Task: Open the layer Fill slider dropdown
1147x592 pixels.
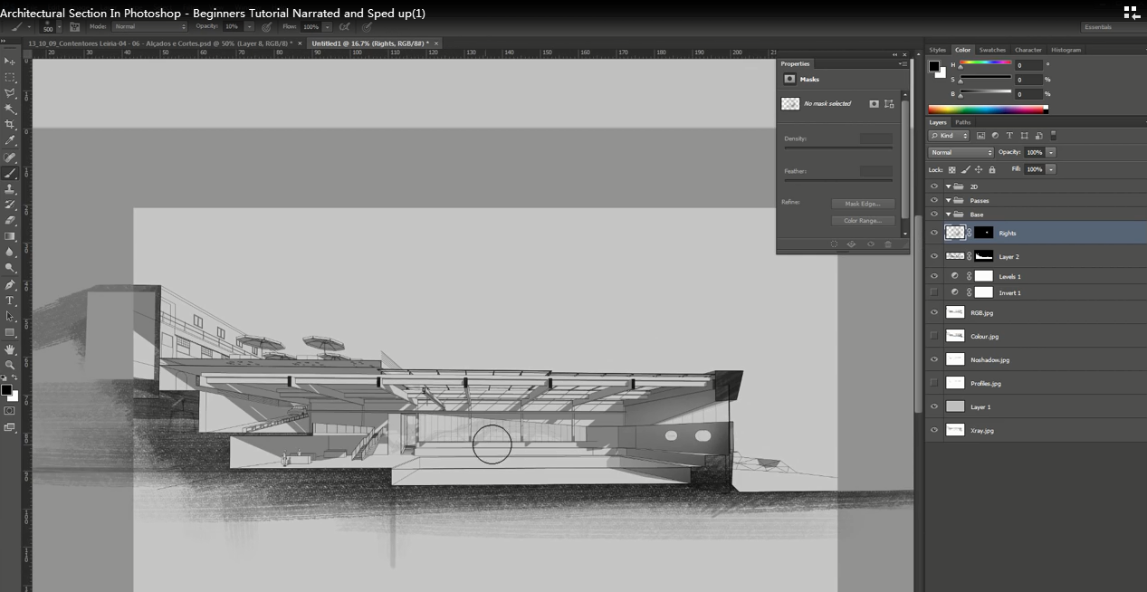Action: coord(1051,169)
